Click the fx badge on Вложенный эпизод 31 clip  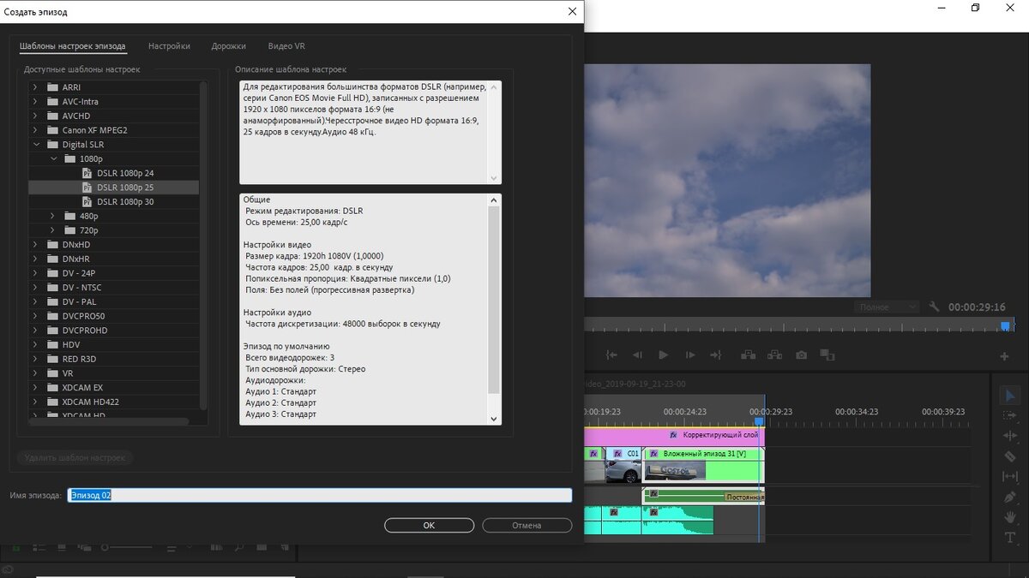[653, 453]
